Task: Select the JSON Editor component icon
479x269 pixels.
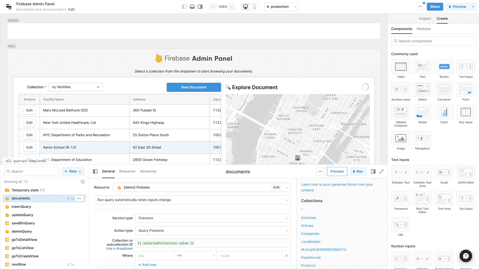Action: [x=466, y=173]
